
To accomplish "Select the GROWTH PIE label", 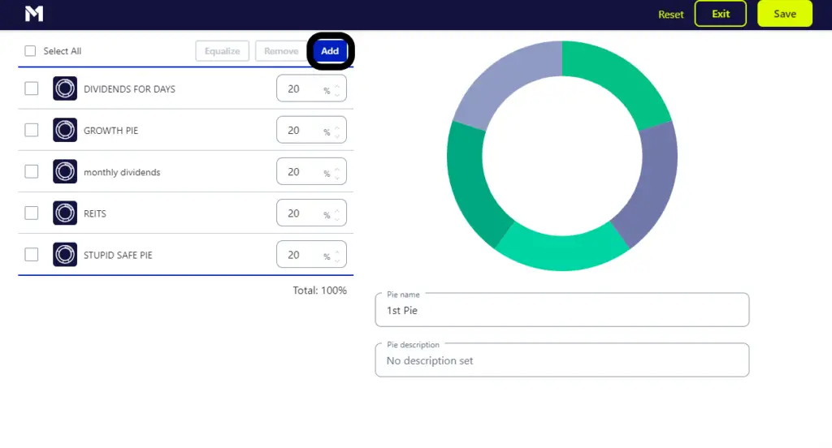I will (110, 131).
